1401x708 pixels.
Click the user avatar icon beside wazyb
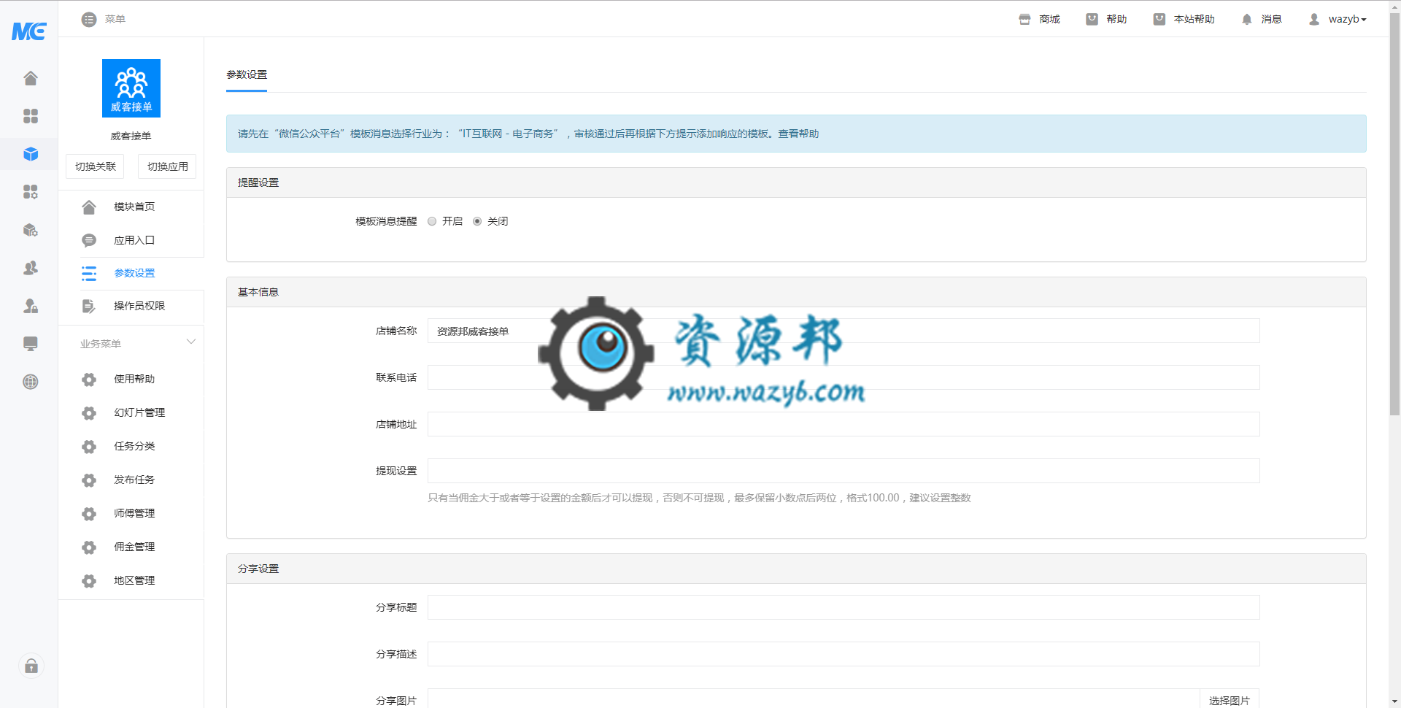click(1314, 19)
